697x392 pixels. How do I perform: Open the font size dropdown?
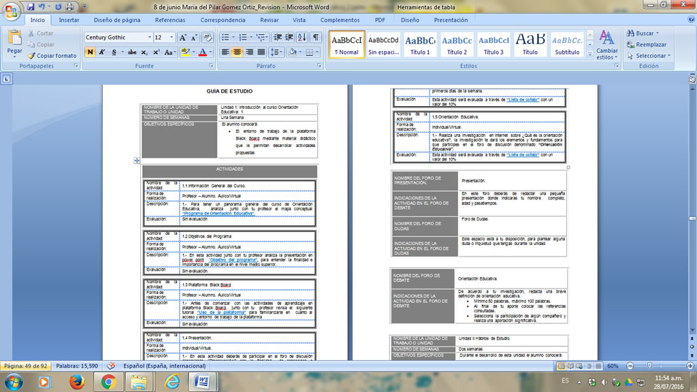pos(172,37)
